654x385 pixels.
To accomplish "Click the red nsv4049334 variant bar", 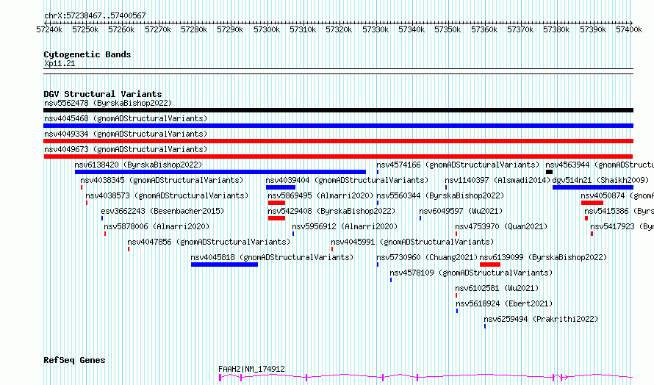I will tap(338, 141).
